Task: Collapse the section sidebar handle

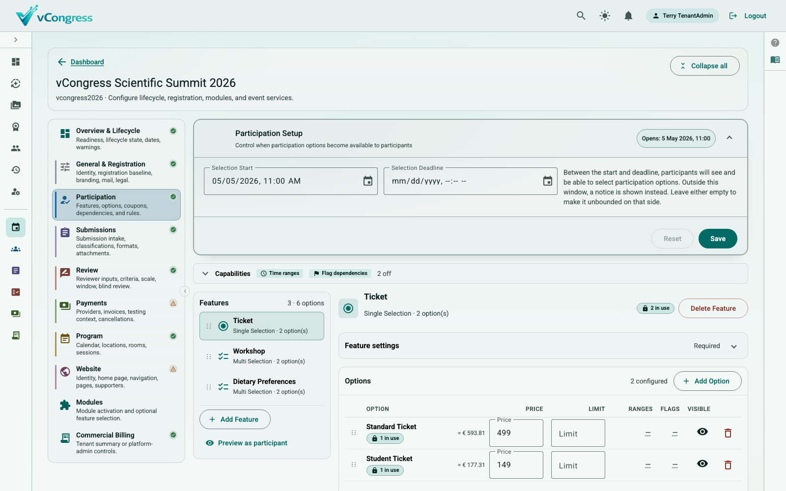Action: coord(185,291)
